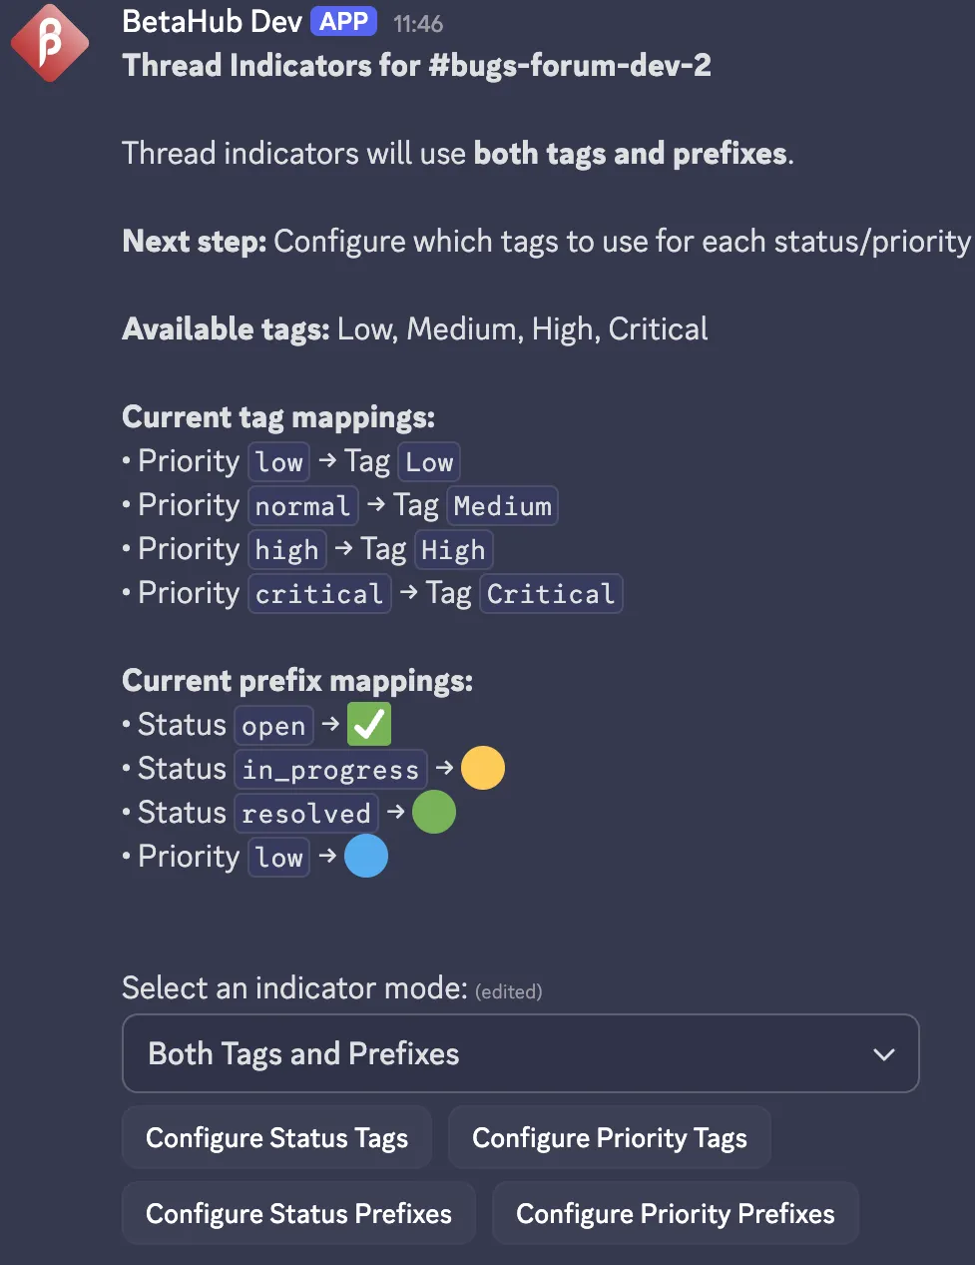Click the 11:46 message timestamp
This screenshot has width=975, height=1265.
pos(418,24)
